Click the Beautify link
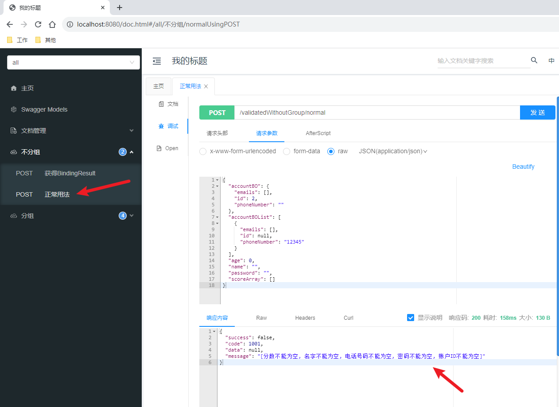This screenshot has height=407, width=559. click(x=523, y=167)
